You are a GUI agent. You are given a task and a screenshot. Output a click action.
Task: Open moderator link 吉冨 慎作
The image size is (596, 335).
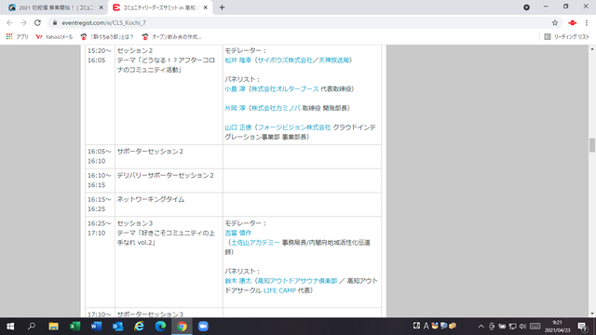pos(238,233)
